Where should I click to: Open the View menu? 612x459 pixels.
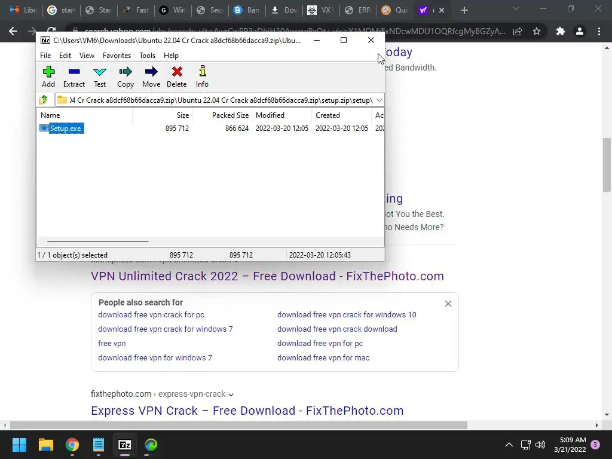(87, 56)
